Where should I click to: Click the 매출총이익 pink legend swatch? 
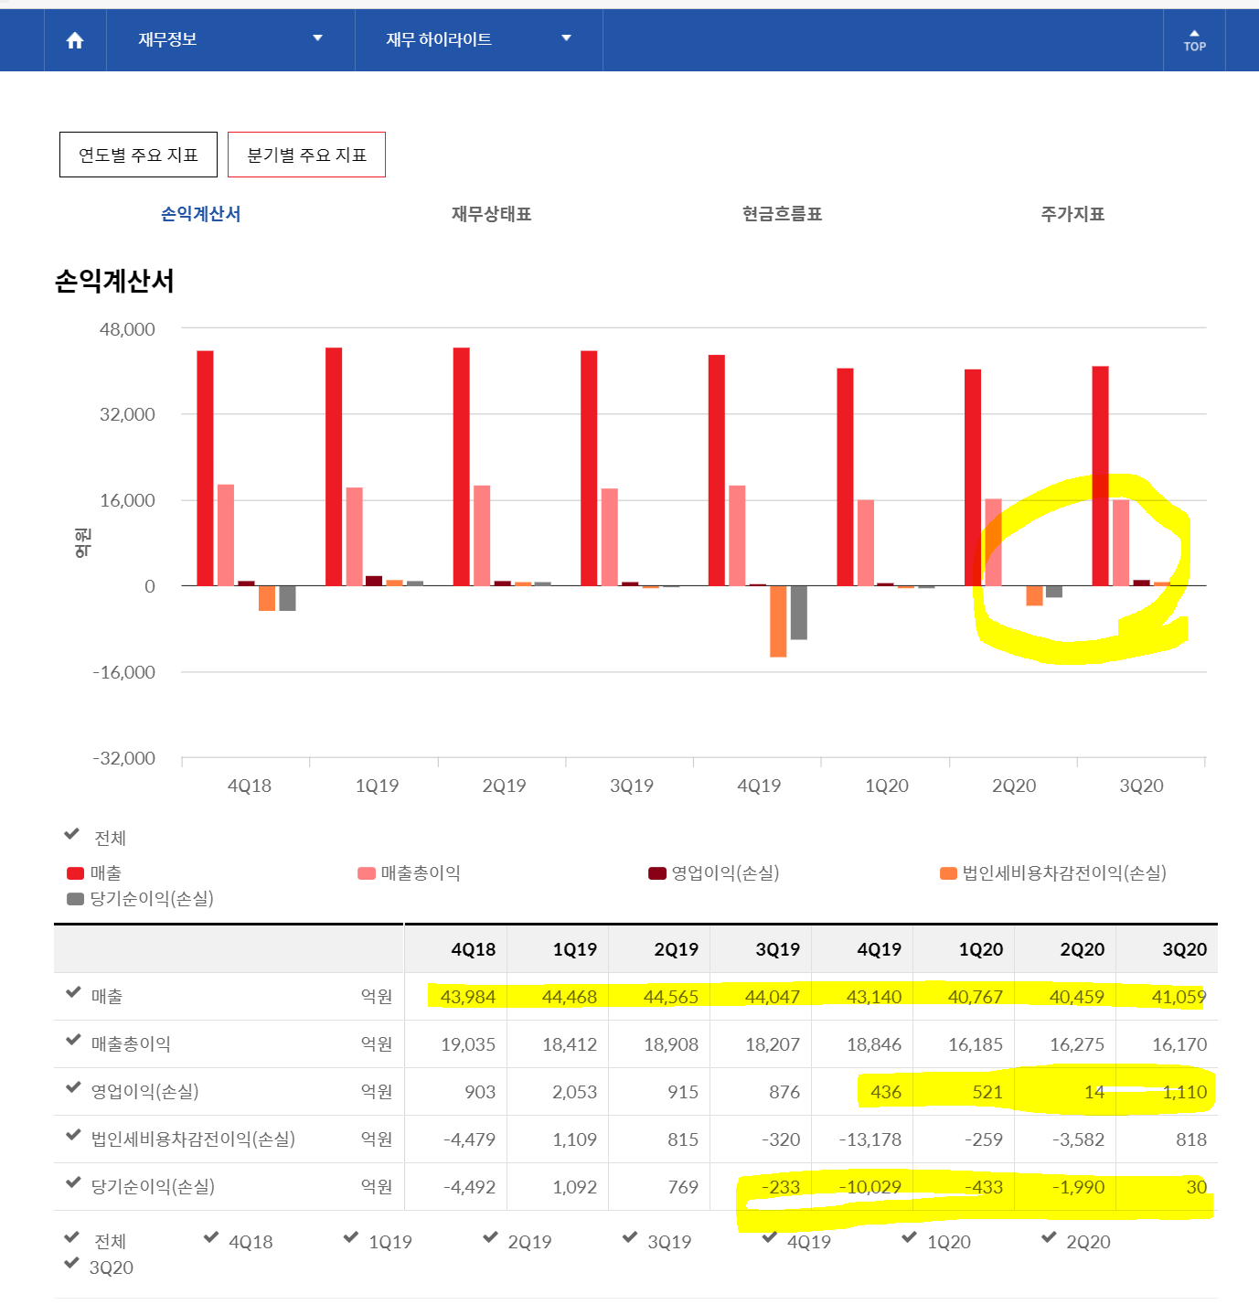[367, 873]
